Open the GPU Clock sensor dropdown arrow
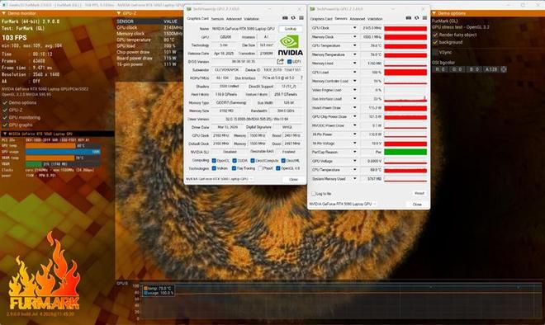This screenshot has width=545, height=325. point(354,28)
